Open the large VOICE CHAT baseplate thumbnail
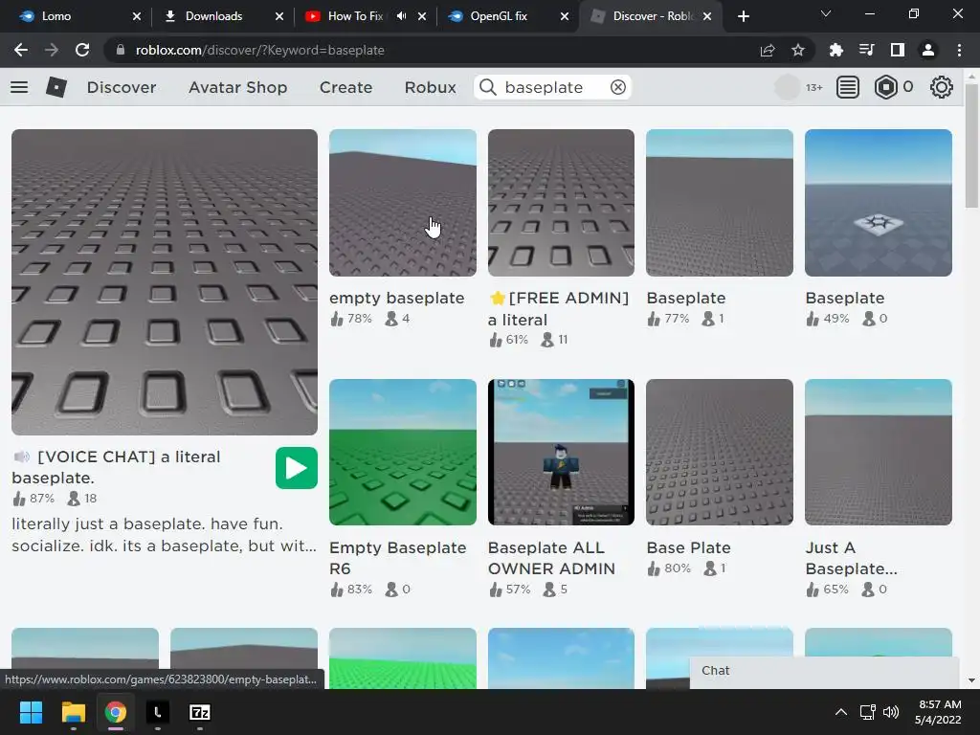This screenshot has width=980, height=735. [x=165, y=282]
